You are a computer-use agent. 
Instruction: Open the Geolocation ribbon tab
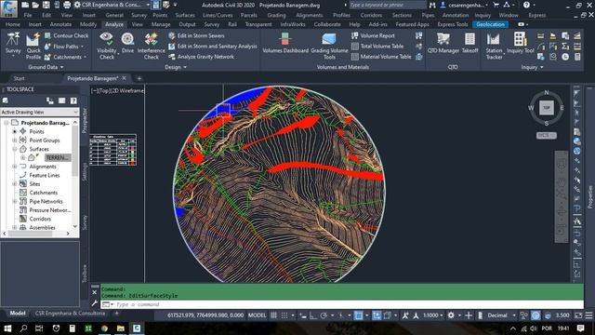(490, 24)
